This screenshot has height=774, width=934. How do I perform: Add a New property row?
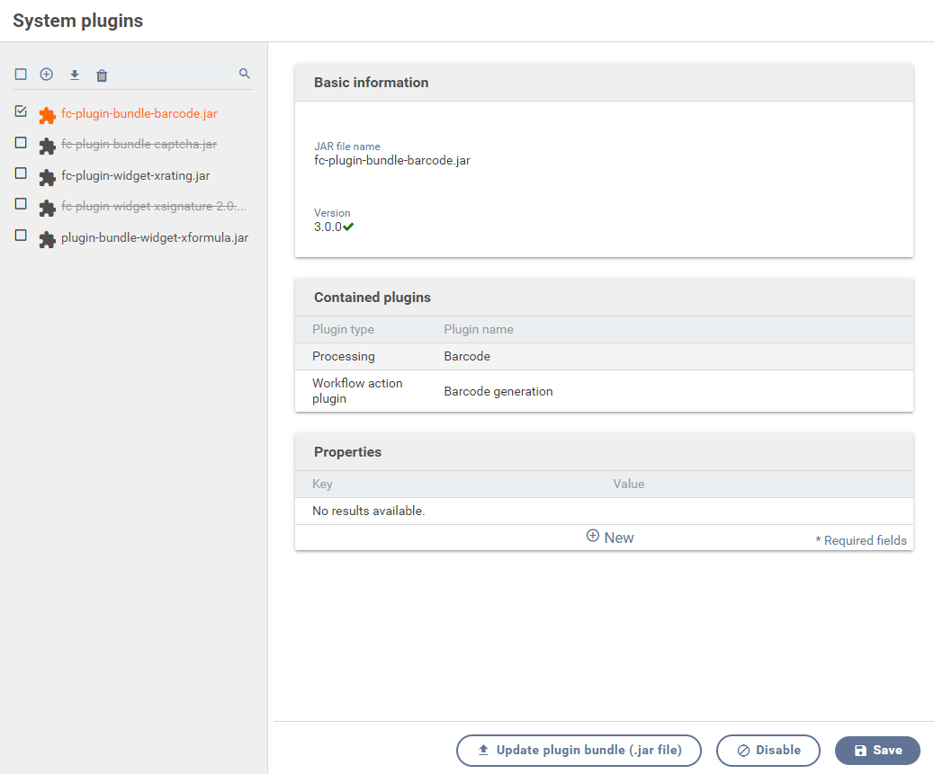pyautogui.click(x=610, y=538)
